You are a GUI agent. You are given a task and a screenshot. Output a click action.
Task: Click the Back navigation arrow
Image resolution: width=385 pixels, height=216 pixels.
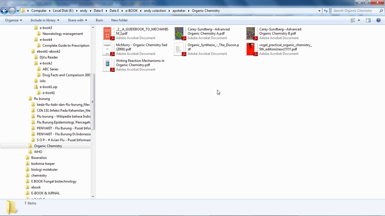coord(4,11)
